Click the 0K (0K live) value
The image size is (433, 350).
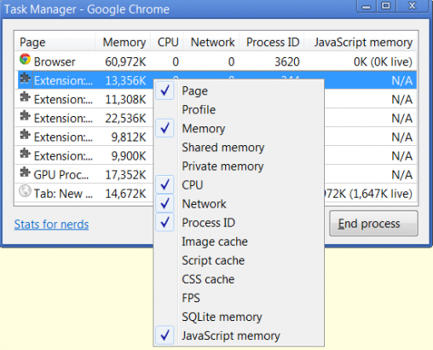(383, 61)
